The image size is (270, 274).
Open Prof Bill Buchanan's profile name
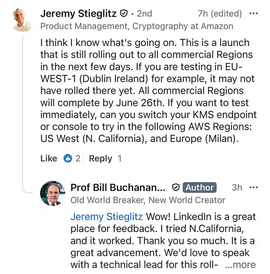118,188
